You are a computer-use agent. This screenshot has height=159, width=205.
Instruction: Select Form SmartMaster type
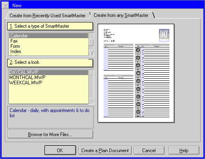pyautogui.click(x=48, y=46)
